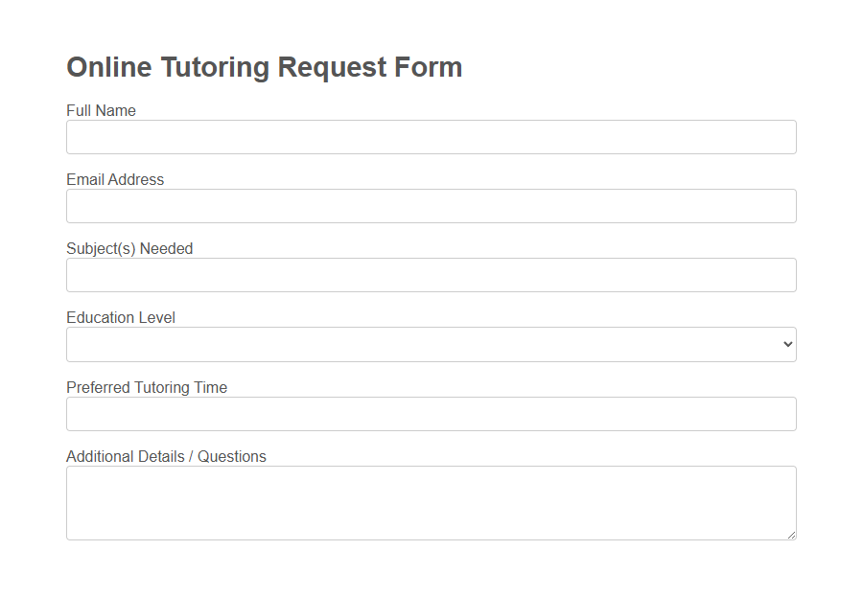Click the "Subject(s) Needed" label
Screen dimensions: 863x596
[129, 248]
